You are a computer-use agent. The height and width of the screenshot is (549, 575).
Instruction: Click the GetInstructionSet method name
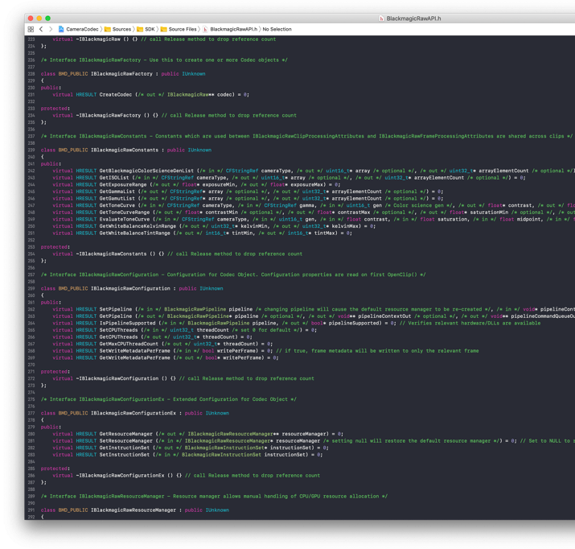click(125, 448)
